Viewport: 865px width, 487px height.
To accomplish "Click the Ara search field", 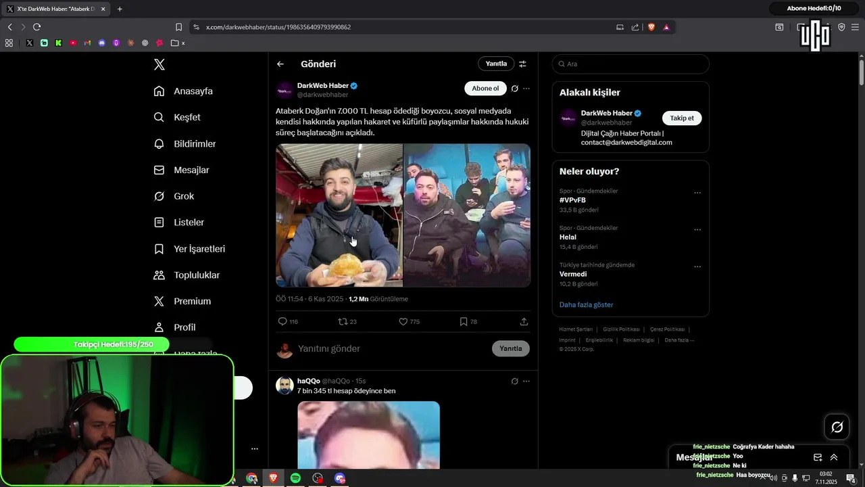I will point(631,64).
